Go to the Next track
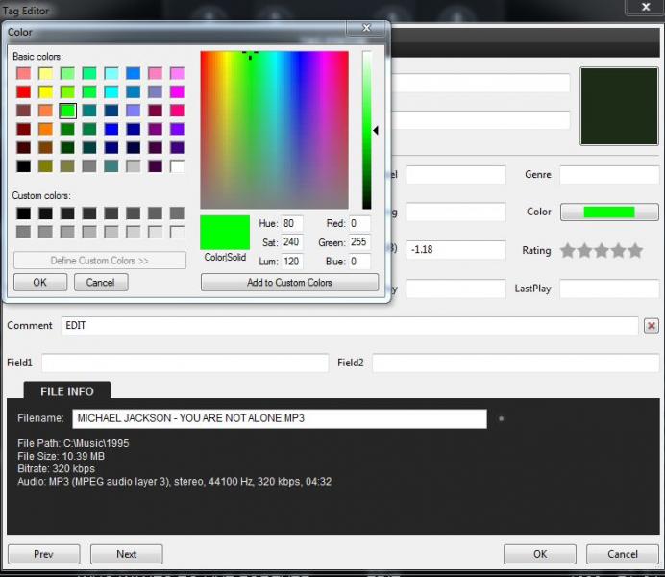Screen dimensions: 665x577 (x=126, y=554)
